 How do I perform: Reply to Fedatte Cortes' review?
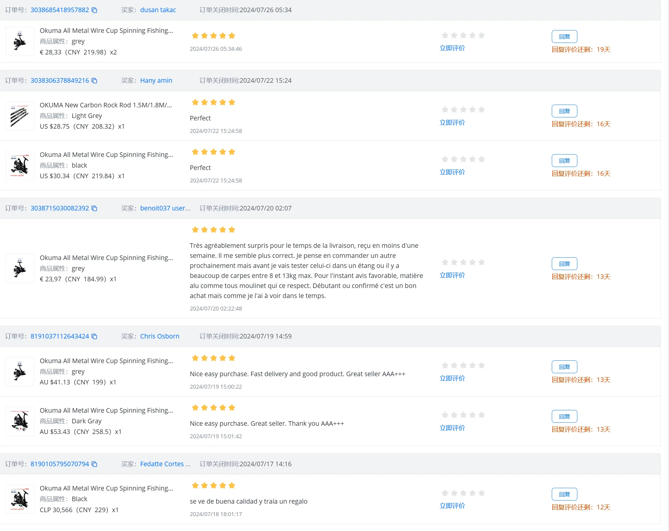click(x=565, y=494)
